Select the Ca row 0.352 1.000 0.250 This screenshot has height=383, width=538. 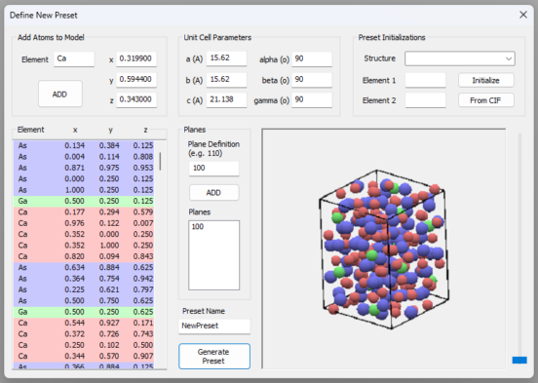click(x=84, y=246)
